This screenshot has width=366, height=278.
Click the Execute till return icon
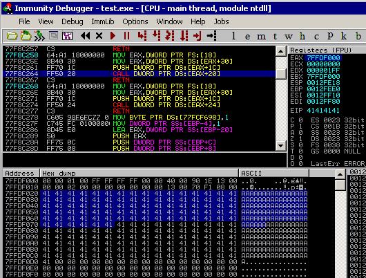click(x=198, y=36)
